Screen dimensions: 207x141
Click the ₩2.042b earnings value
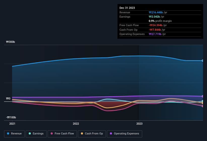154,17
